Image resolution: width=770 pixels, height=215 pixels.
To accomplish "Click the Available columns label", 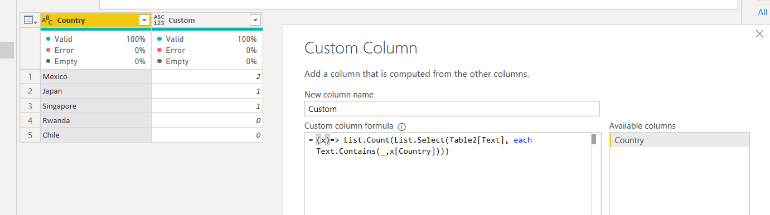I will tap(642, 126).
